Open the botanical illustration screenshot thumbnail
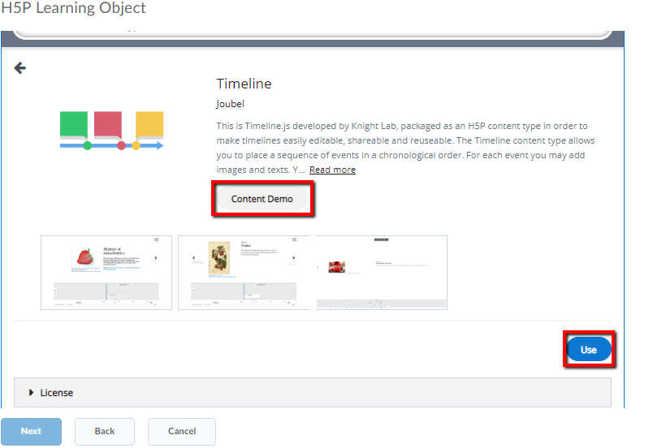The image size is (666, 448). pos(244,273)
